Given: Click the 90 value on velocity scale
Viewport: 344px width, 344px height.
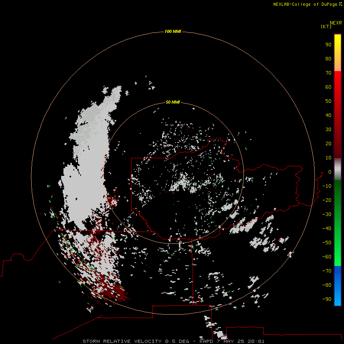Looking at the screenshot, I should 328,45.
